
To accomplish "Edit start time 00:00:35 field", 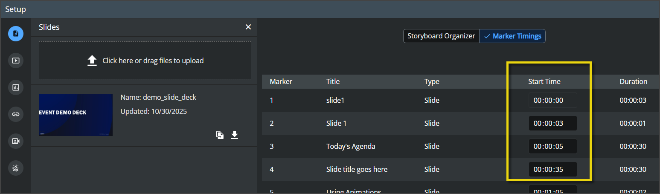I will pyautogui.click(x=553, y=169).
